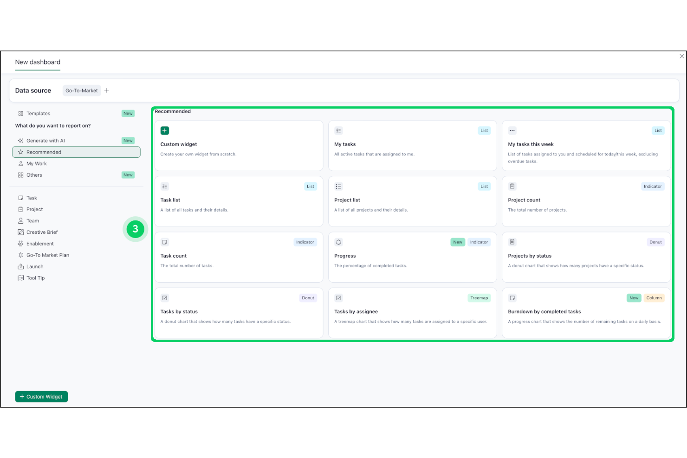Select the New dashboard tab
Screen dimensions: 687x458
pyautogui.click(x=38, y=62)
